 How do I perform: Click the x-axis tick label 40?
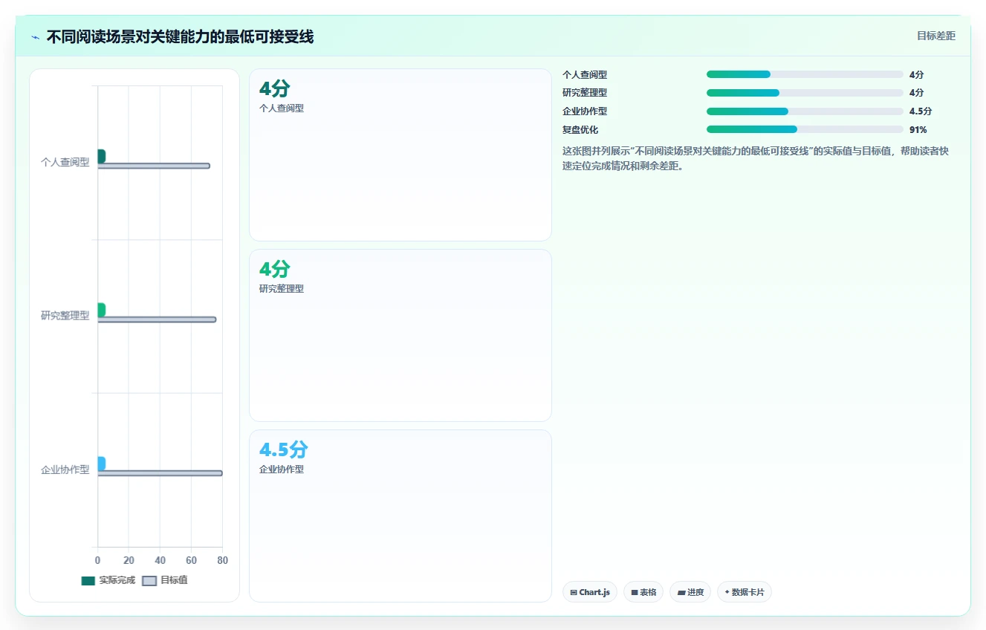pos(160,560)
